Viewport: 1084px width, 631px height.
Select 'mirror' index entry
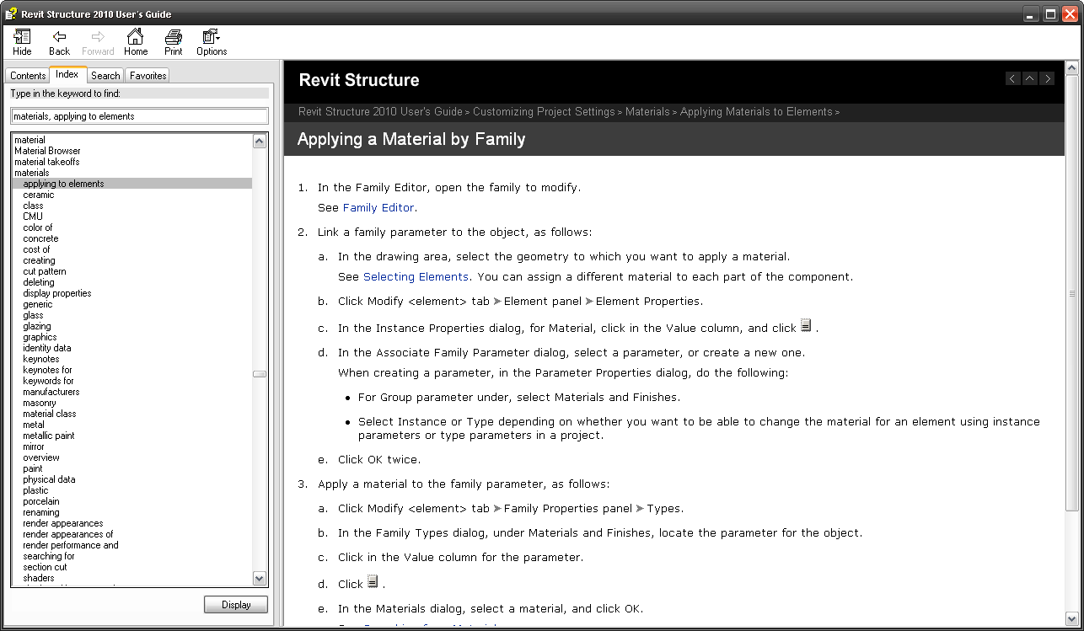point(34,447)
